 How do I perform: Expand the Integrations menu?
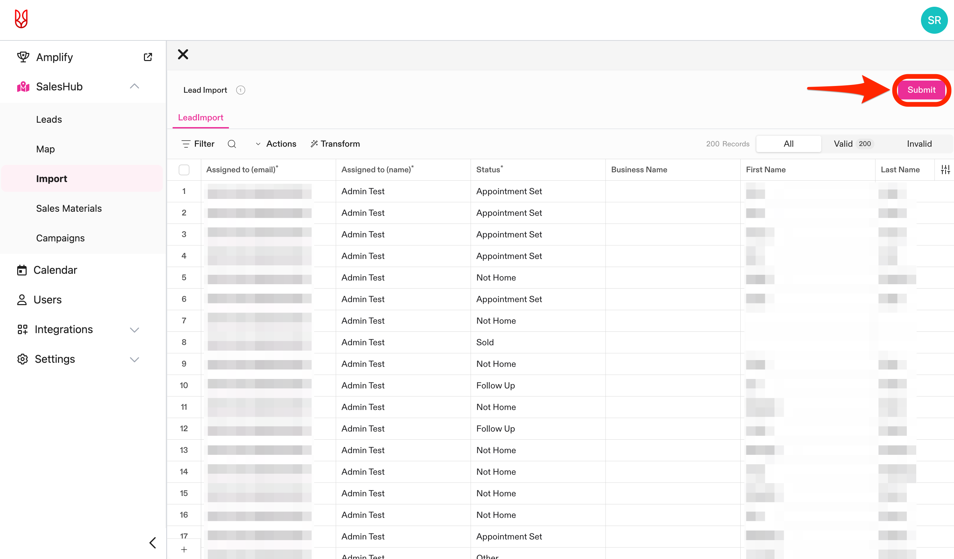coord(135,329)
